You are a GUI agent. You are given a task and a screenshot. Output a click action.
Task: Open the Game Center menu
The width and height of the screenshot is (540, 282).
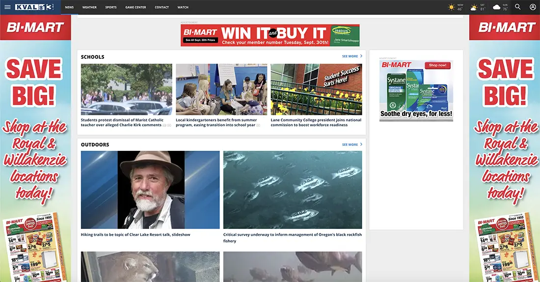[x=135, y=7]
